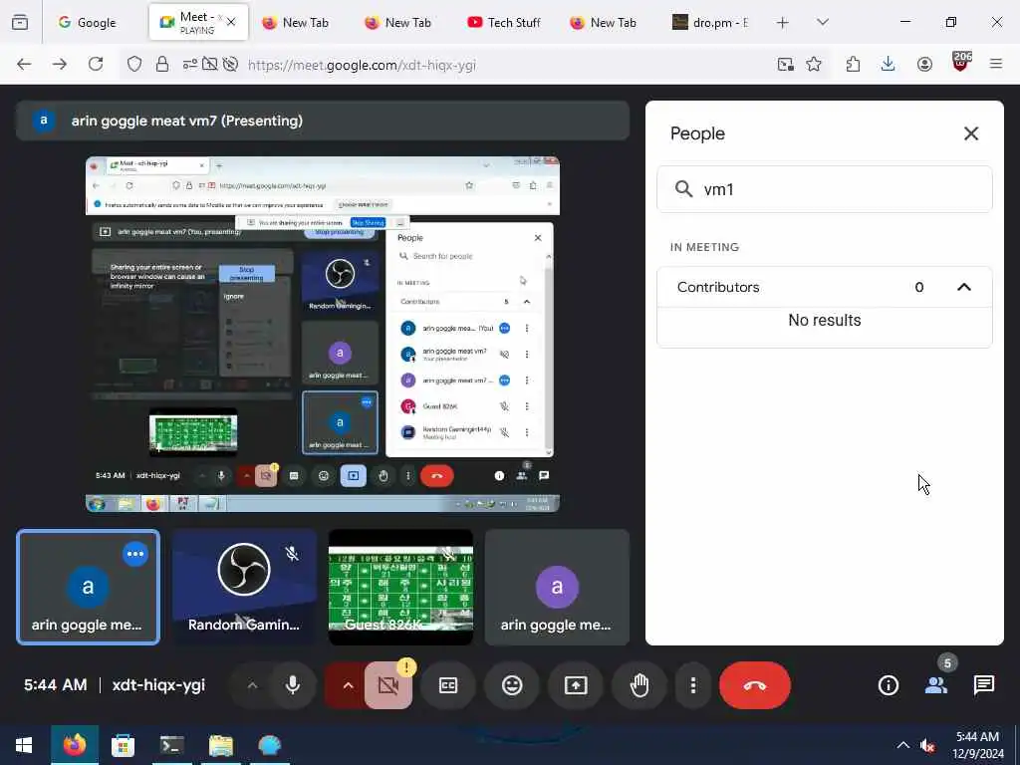The image size is (1020, 765).
Task: Open Firefox View icon
Action: 20,22
